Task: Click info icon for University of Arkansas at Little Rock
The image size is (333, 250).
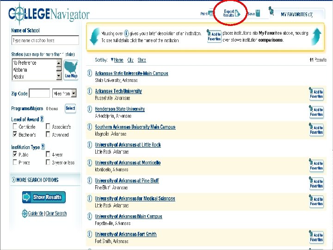Action: [90, 144]
